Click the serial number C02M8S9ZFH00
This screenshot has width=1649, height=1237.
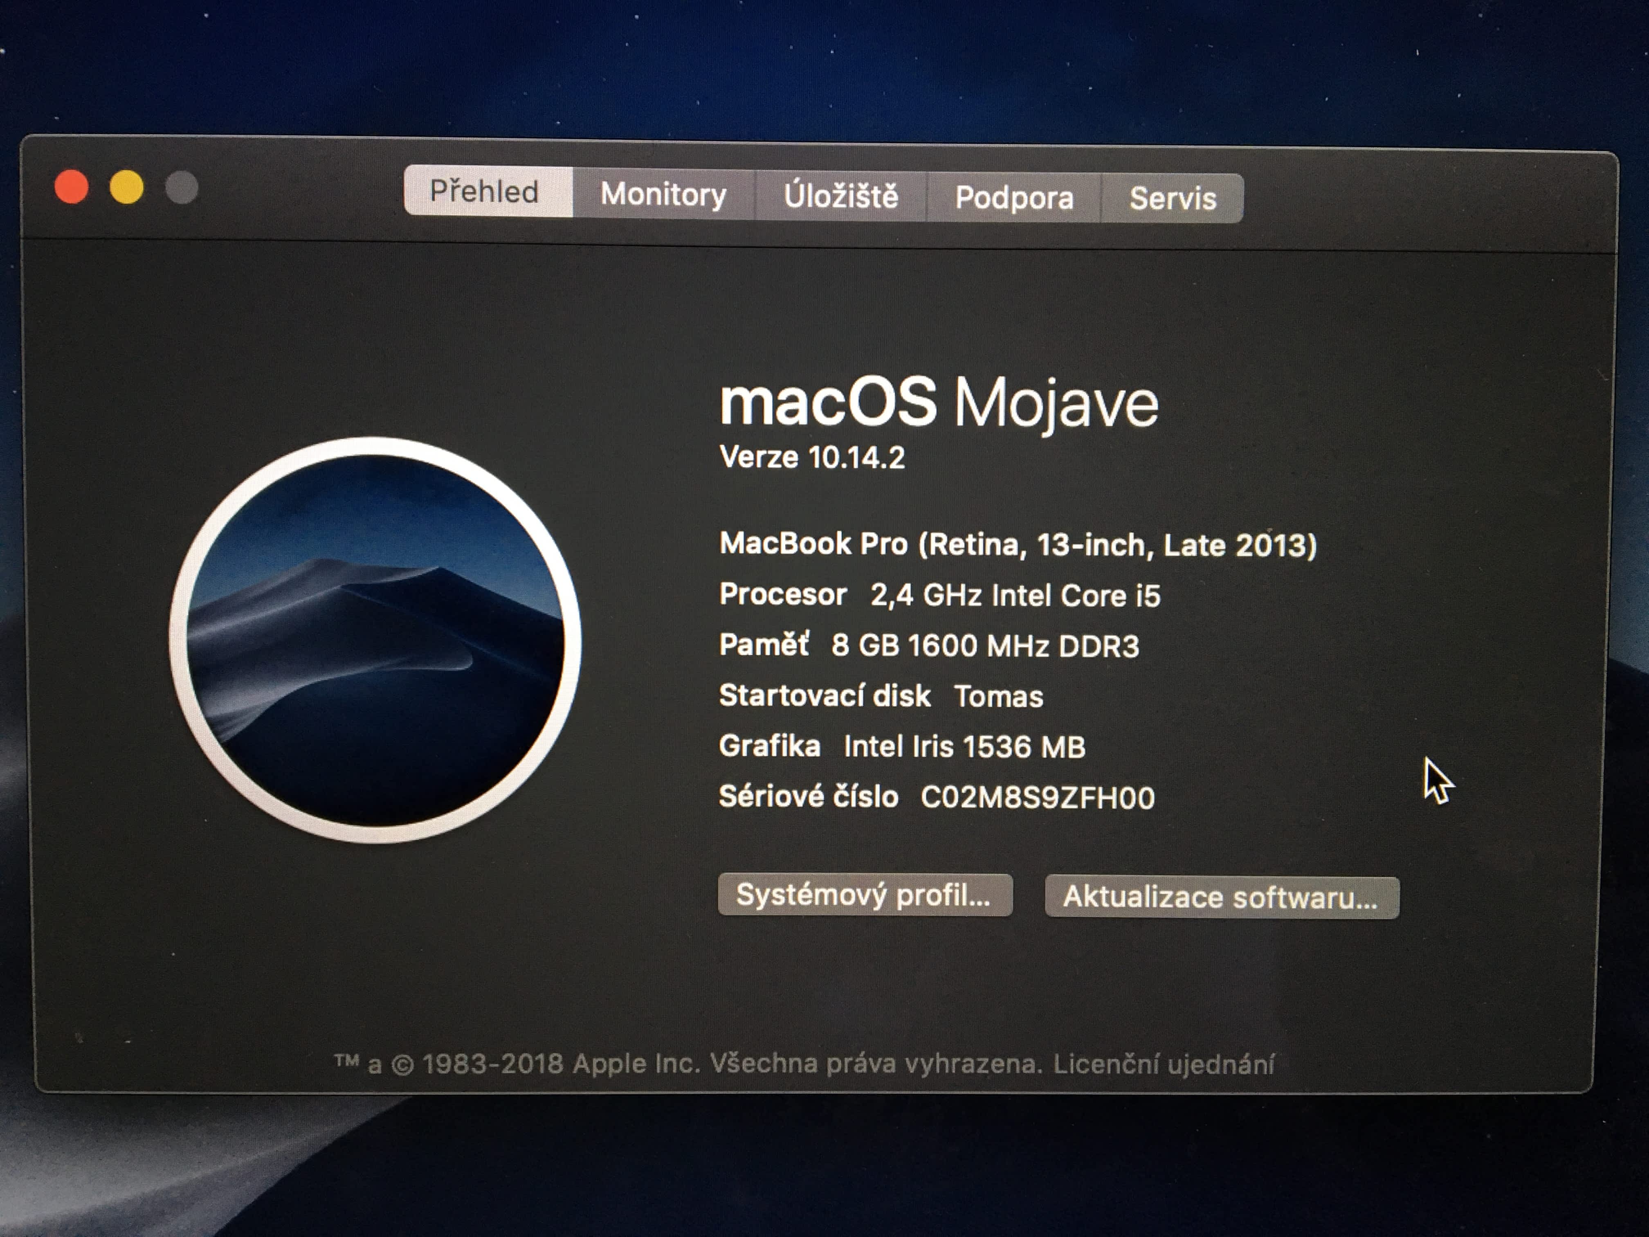(1037, 798)
